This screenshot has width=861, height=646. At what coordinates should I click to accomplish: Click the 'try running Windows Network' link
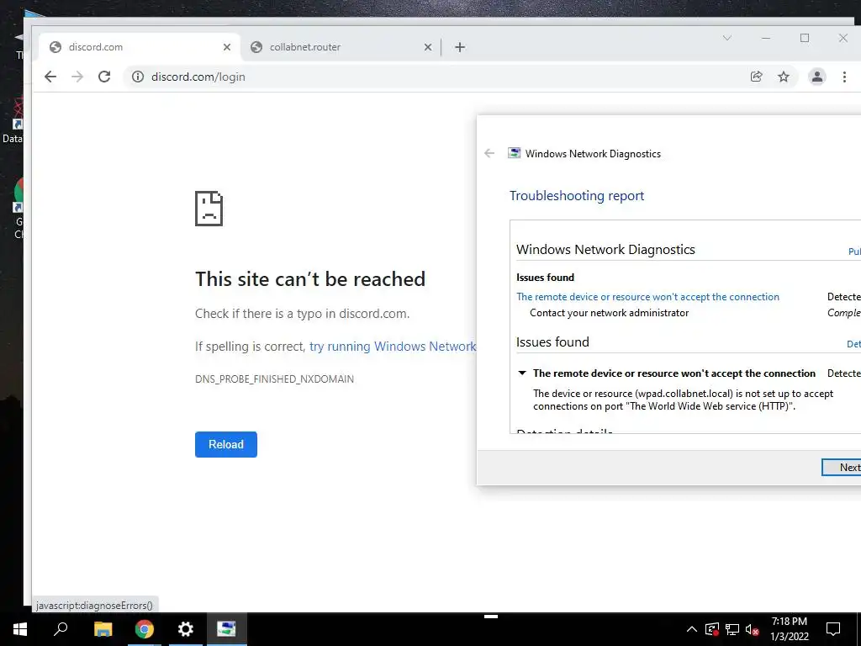pyautogui.click(x=393, y=347)
